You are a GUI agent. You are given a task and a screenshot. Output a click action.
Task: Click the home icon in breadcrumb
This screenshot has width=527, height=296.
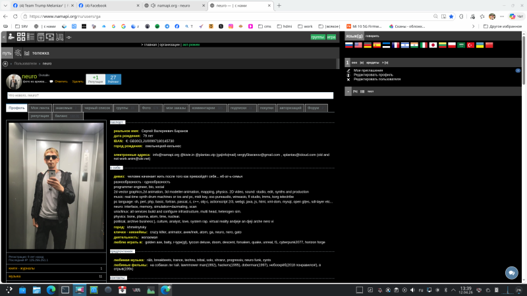[5, 64]
